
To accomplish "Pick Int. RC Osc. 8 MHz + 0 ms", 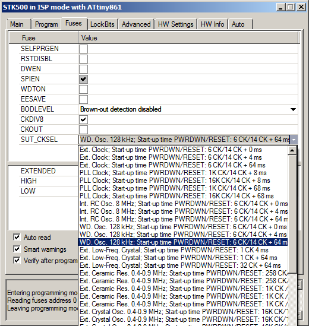I will point(183,204).
